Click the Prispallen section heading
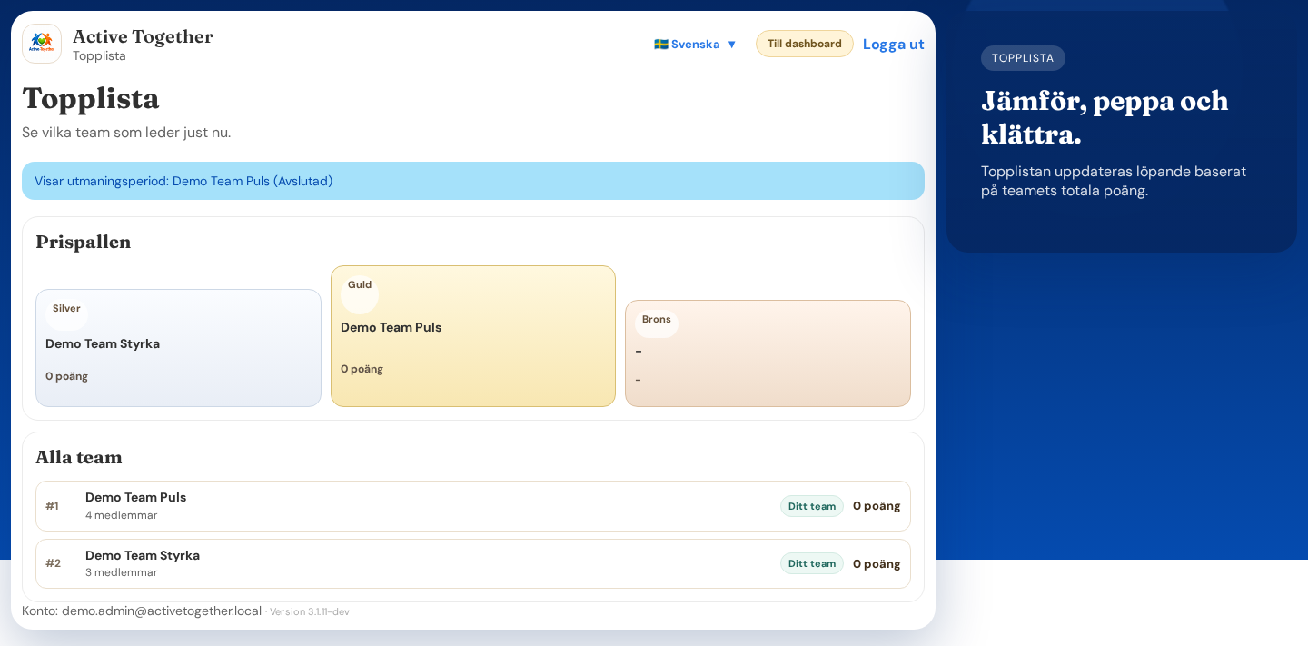The image size is (1308, 646). (x=84, y=242)
